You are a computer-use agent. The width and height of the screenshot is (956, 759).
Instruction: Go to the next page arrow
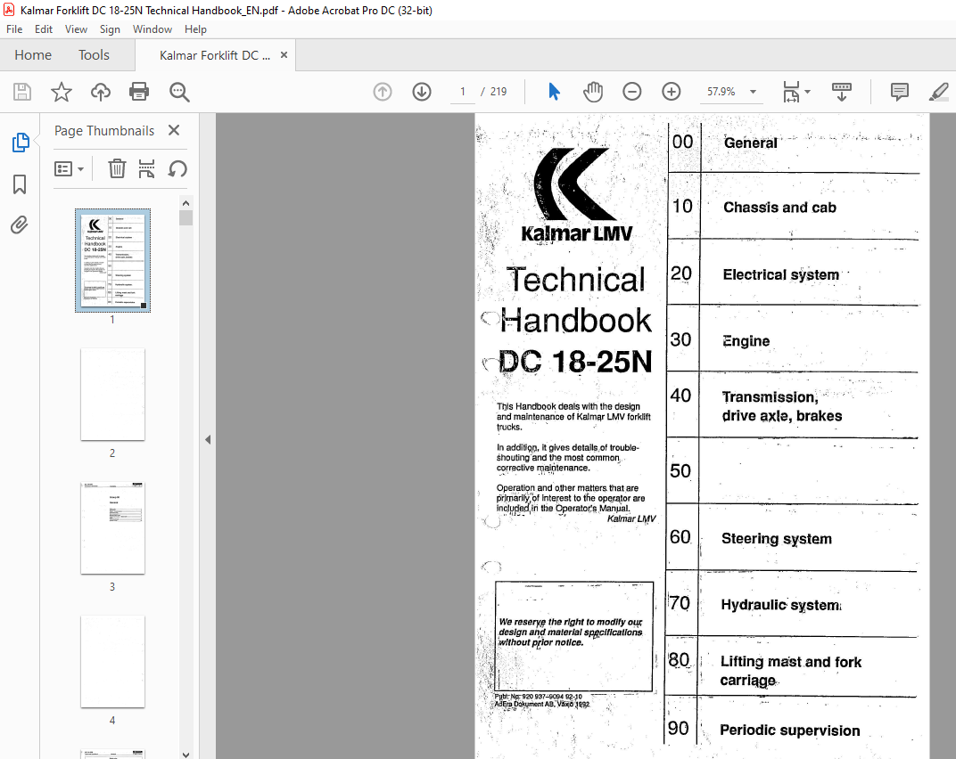pos(422,92)
